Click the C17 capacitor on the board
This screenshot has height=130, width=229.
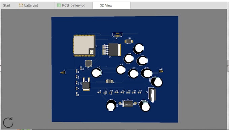tap(97, 73)
